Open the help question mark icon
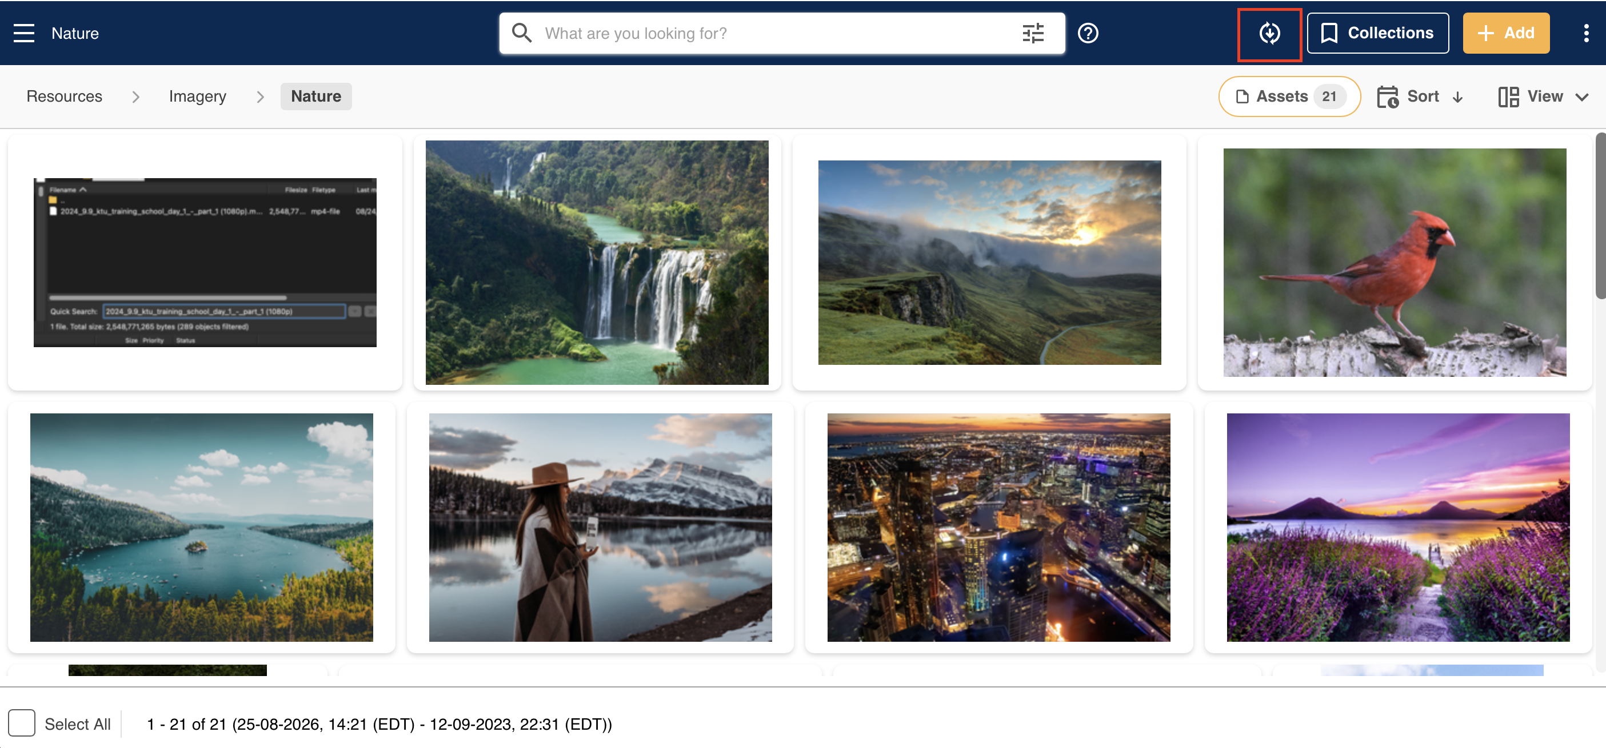This screenshot has width=1606, height=748. point(1088,33)
